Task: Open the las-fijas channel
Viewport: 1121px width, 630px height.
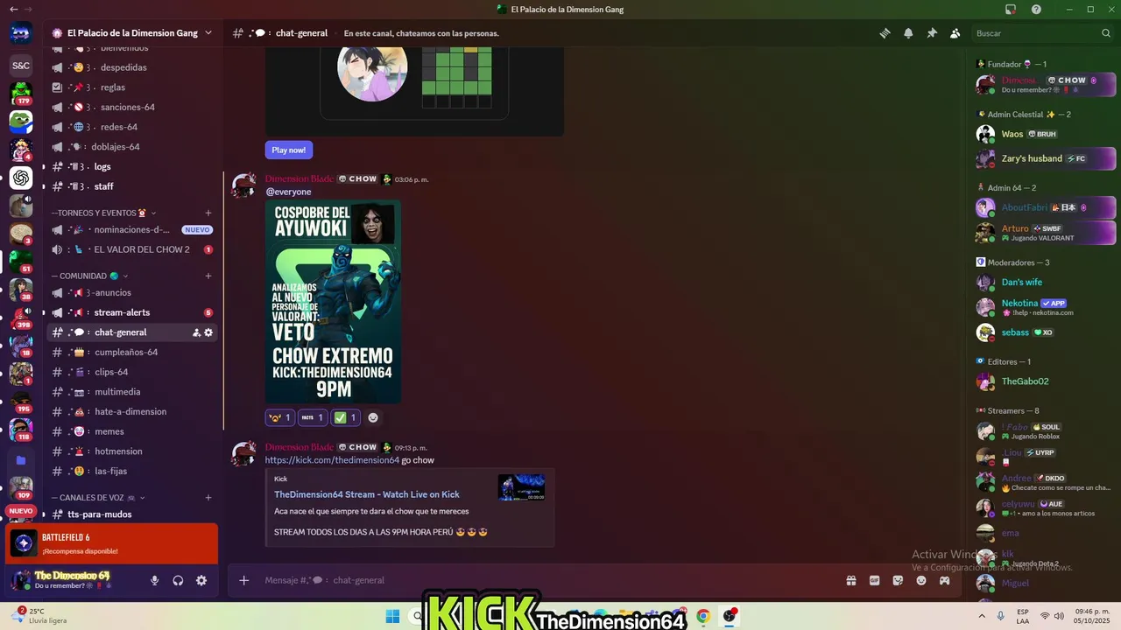Action: tap(132, 471)
